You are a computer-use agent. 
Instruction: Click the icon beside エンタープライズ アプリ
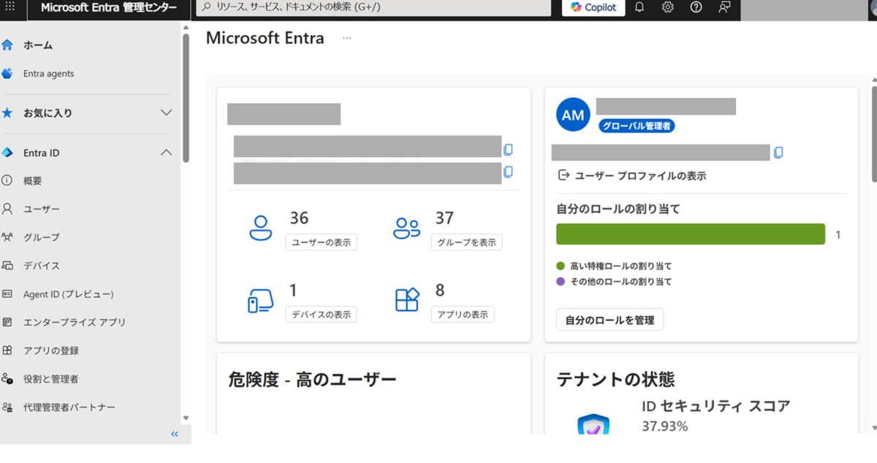point(7,322)
